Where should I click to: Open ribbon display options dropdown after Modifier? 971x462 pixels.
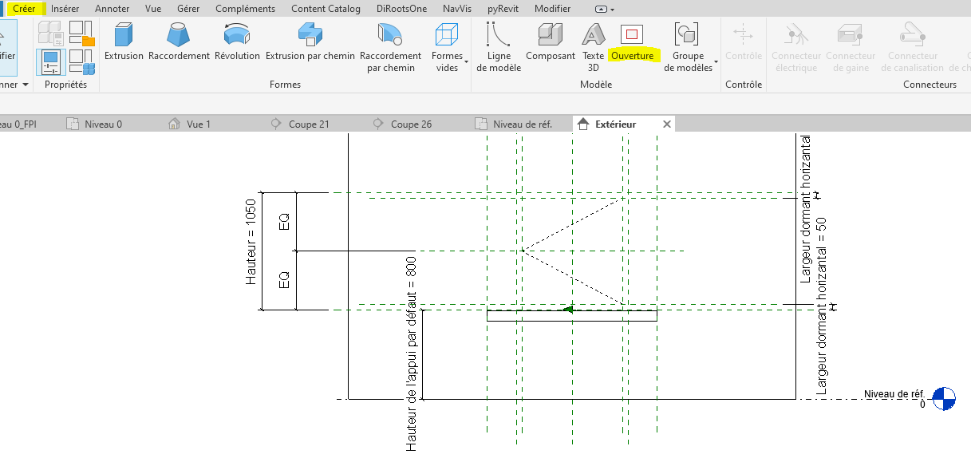coord(606,9)
